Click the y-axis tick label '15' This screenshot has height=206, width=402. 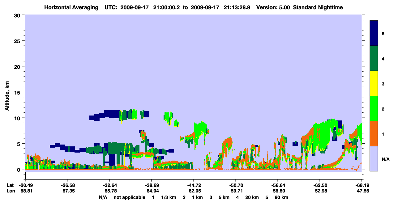(18, 92)
